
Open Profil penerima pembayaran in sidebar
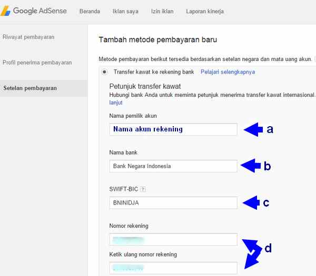pyautogui.click(x=37, y=63)
